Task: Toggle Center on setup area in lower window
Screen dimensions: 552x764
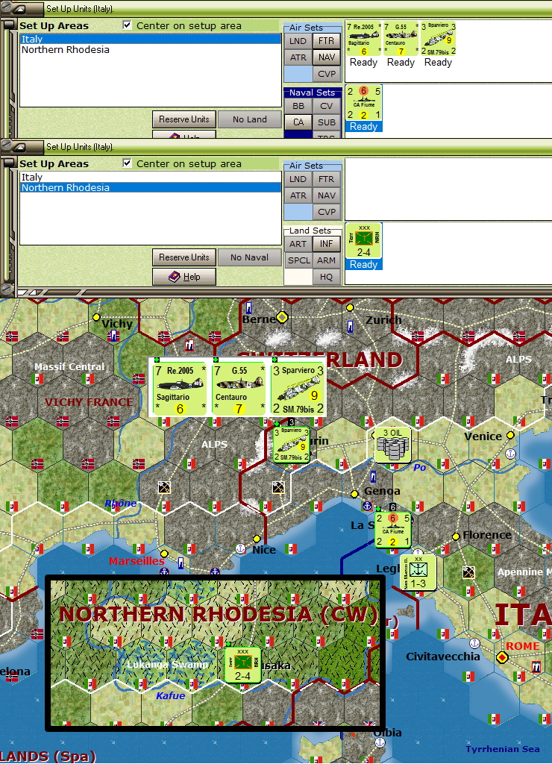Action: (x=127, y=163)
